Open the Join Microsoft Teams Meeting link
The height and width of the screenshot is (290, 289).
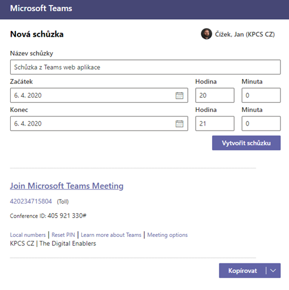tap(67, 186)
